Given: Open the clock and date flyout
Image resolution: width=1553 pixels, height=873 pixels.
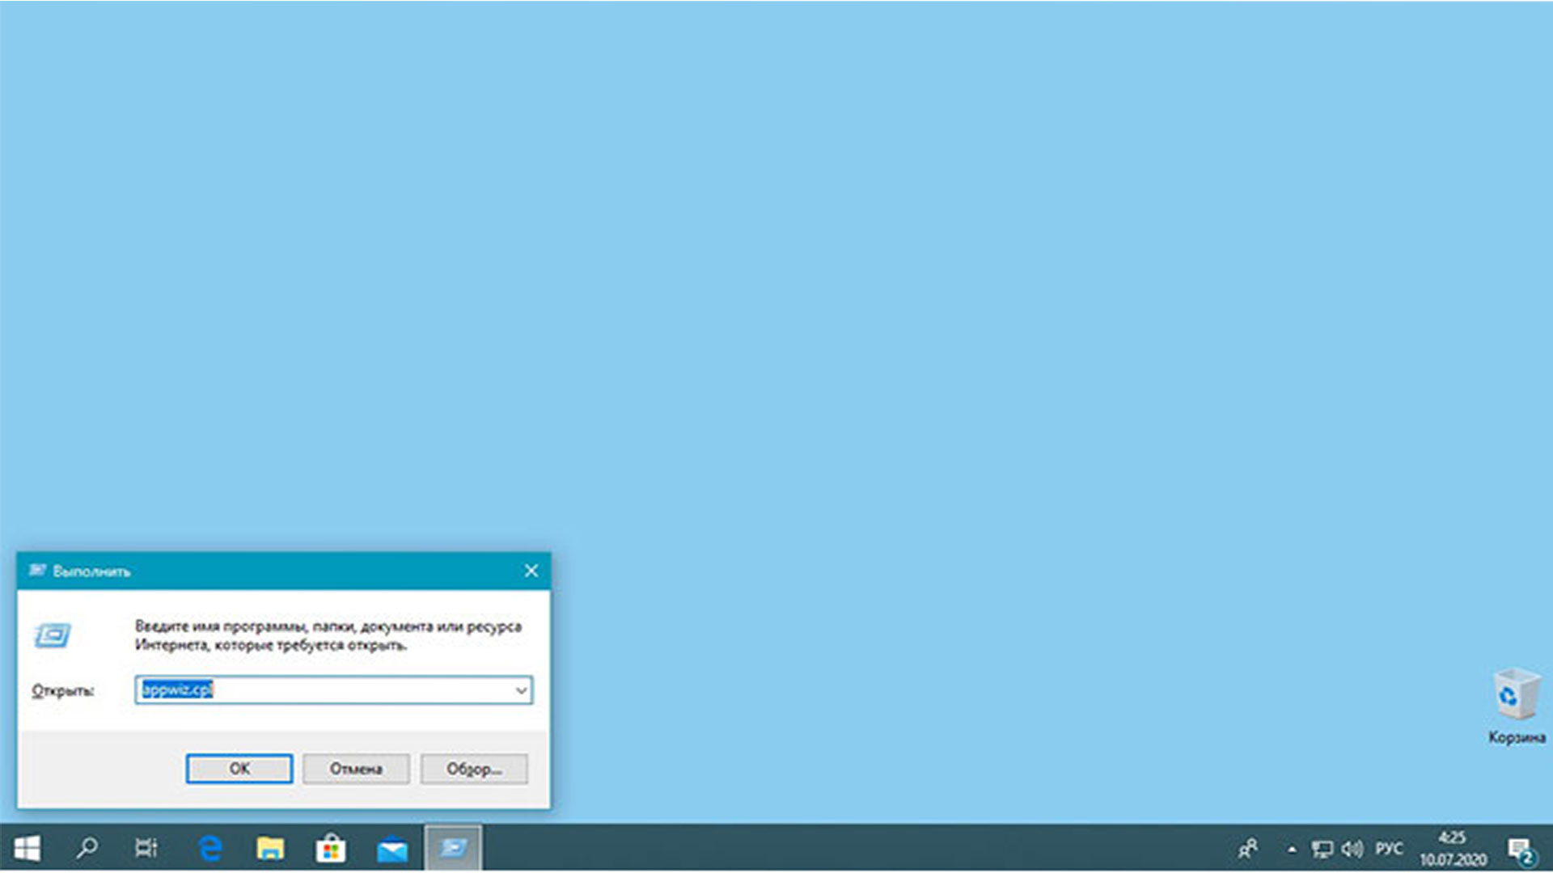Looking at the screenshot, I should click(1453, 849).
